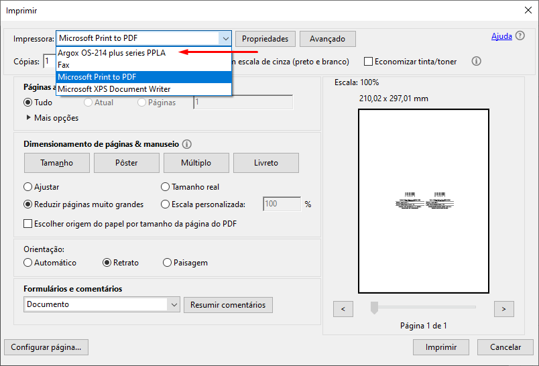Set orientation to Paisagem

click(167, 263)
